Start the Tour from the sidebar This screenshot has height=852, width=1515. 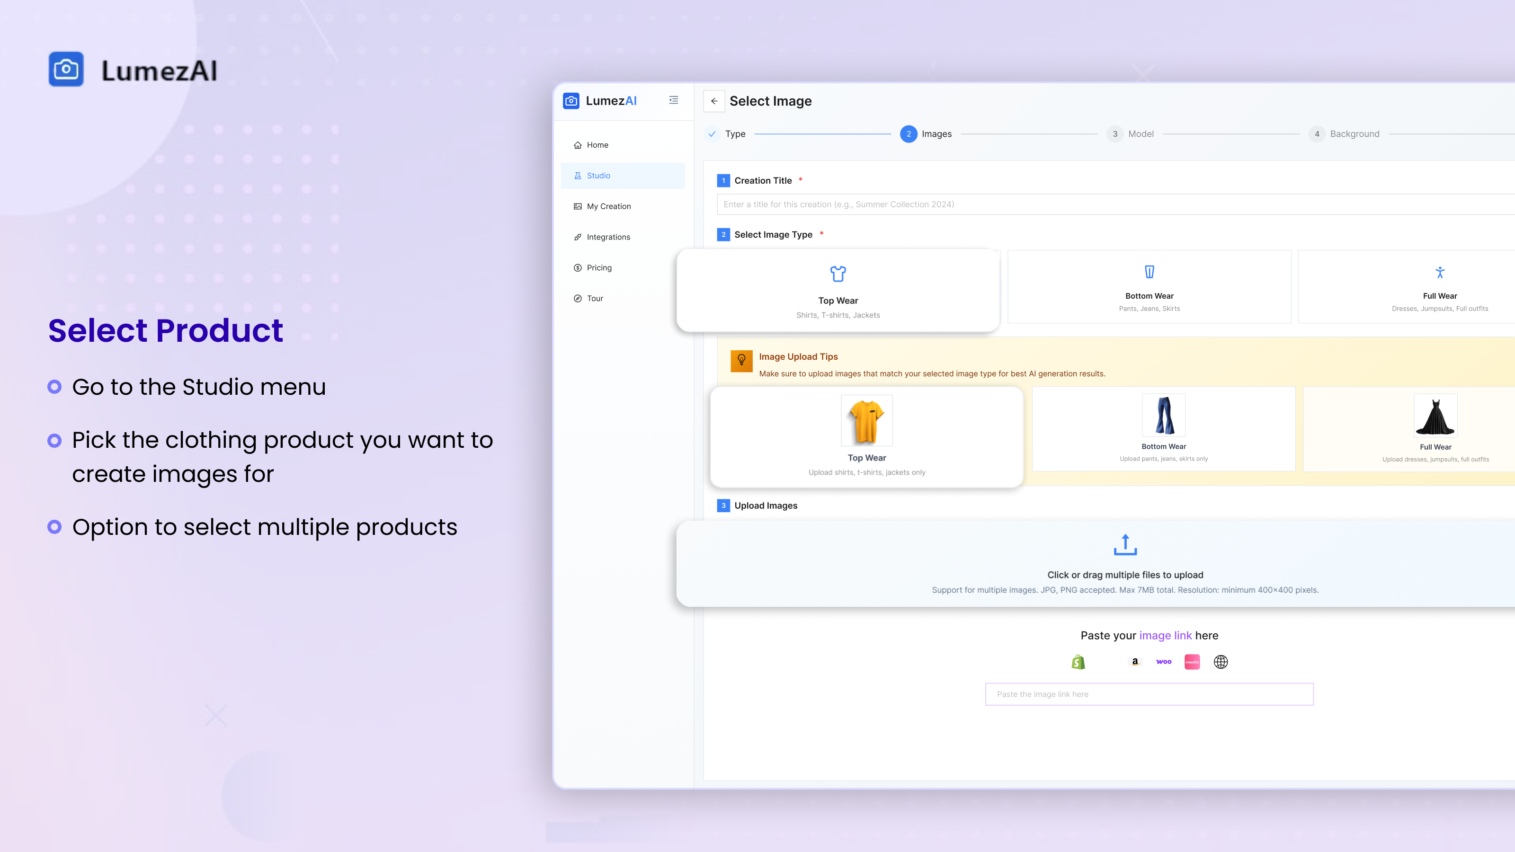(x=595, y=298)
